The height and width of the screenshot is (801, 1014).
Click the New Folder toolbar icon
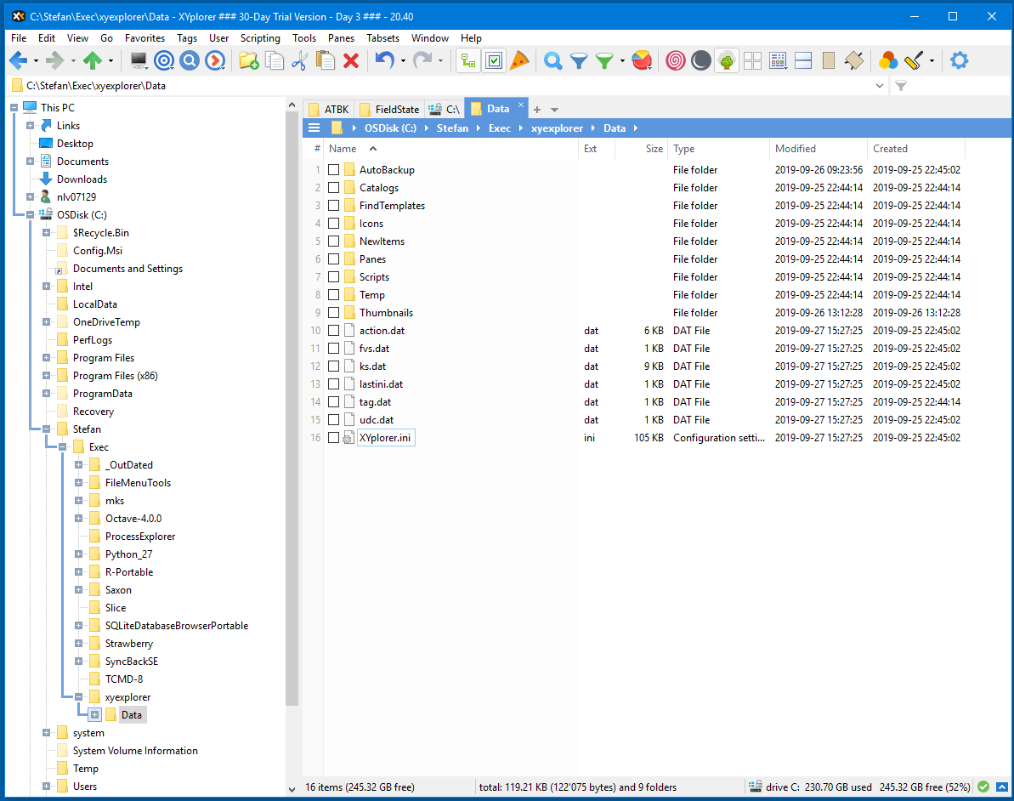coord(248,60)
